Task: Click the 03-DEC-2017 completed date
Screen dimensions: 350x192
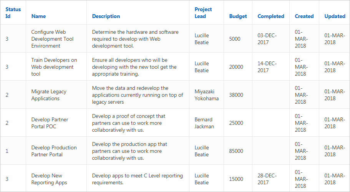Action: [x=267, y=39]
